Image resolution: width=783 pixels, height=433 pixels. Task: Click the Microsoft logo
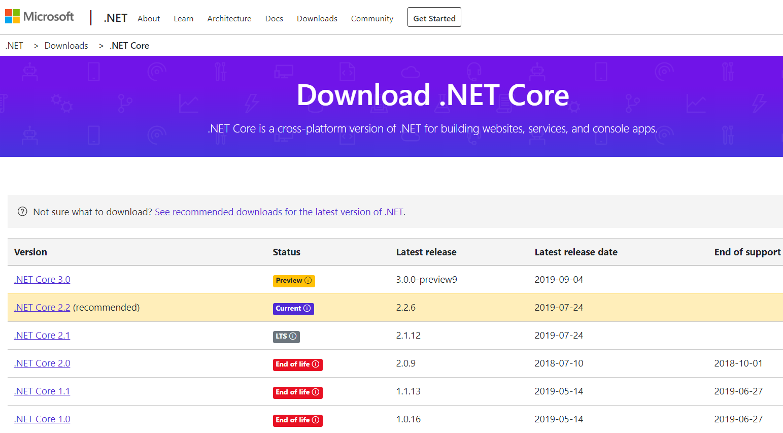pyautogui.click(x=40, y=17)
